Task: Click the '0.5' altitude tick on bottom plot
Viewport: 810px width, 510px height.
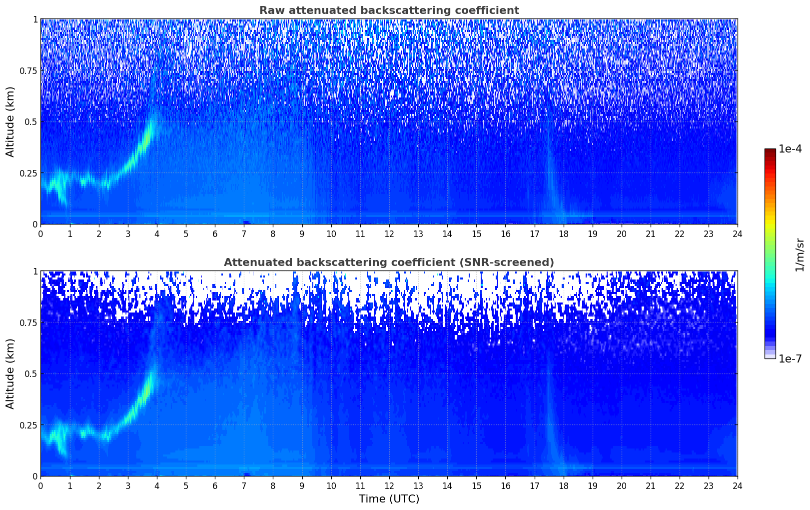Action: click(31, 374)
